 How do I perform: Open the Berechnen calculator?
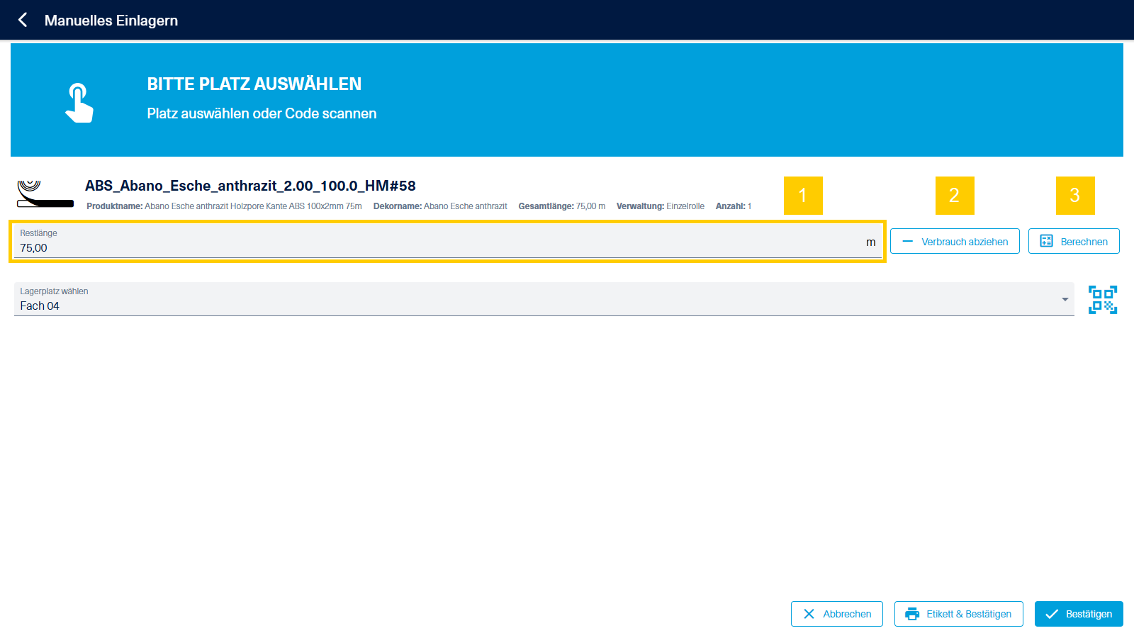1073,242
